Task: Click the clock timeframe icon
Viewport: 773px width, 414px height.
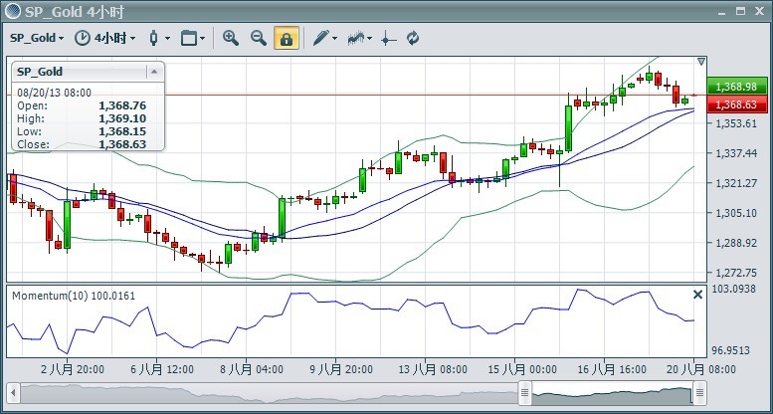Action: (x=83, y=38)
